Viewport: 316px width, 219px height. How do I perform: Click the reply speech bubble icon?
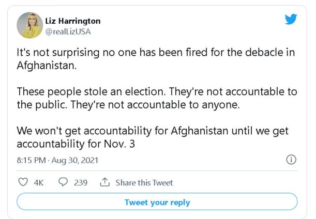click(63, 182)
